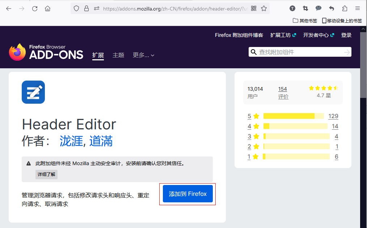Click the 4.7 star rating stars
The image size is (367, 228).
click(324, 88)
